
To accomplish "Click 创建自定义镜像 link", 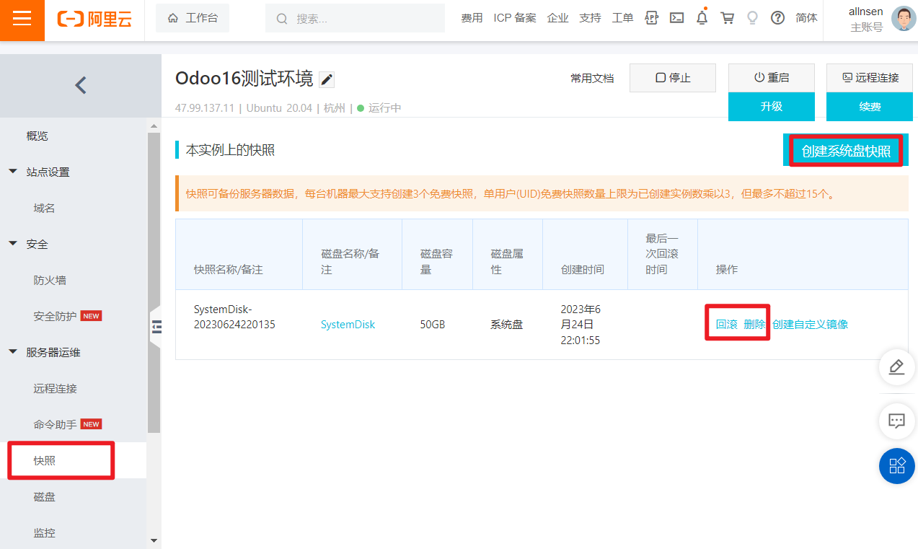I will coord(810,324).
